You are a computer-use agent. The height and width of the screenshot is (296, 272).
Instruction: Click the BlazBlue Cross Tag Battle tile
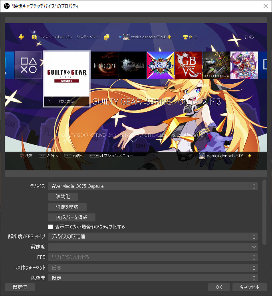pos(161,65)
